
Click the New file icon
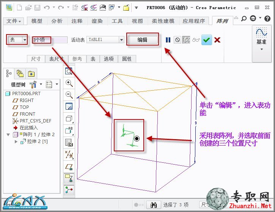click(19, 8)
